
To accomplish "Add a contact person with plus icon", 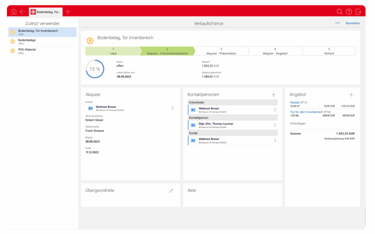I will coord(274,95).
